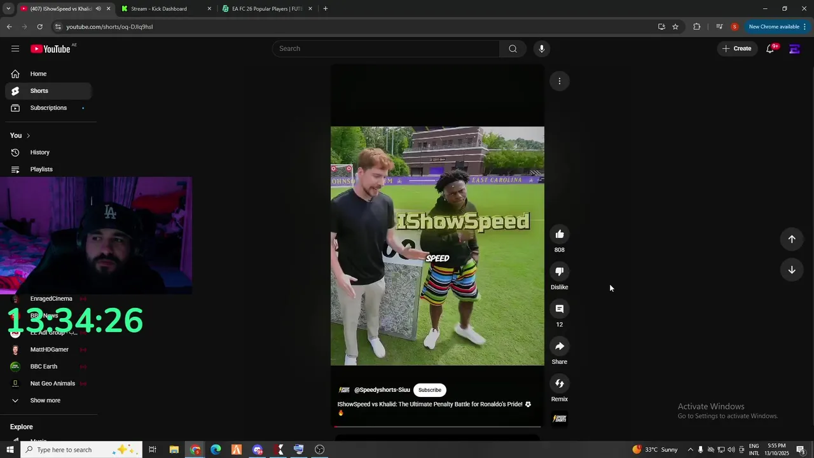This screenshot has height=458, width=814.
Task: Open the sound source thumbnail under Remix
Action: pyautogui.click(x=560, y=419)
